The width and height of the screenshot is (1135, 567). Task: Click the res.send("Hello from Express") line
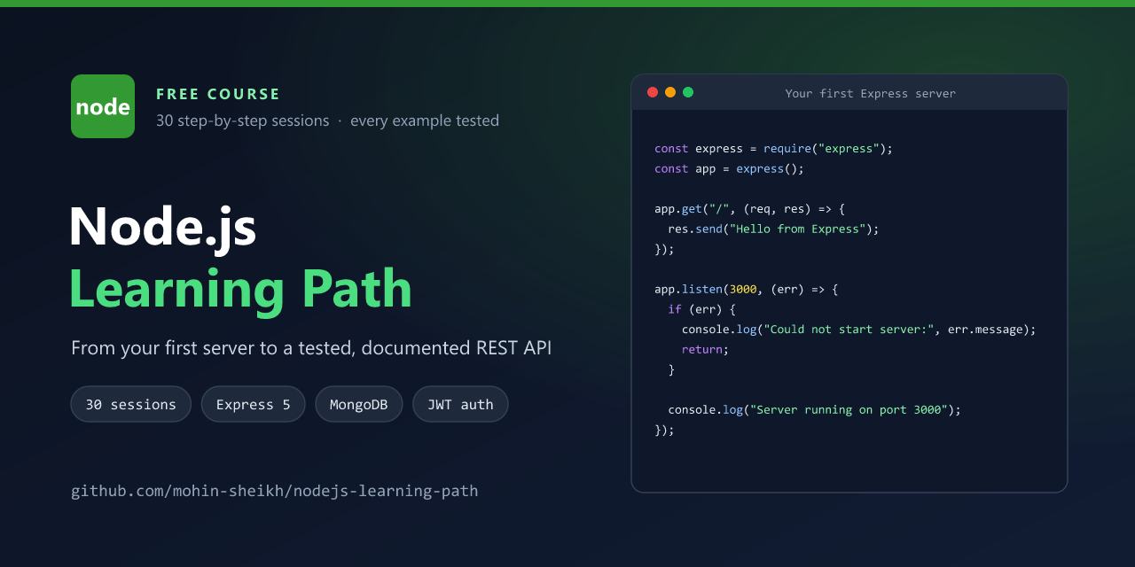(774, 229)
